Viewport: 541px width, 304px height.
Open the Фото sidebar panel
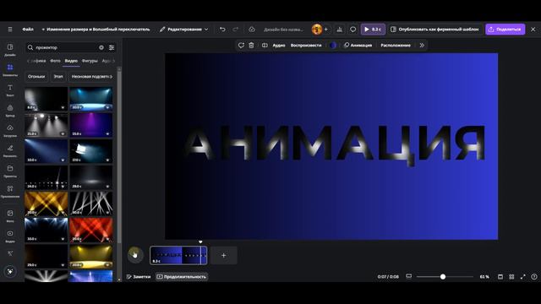click(10, 216)
